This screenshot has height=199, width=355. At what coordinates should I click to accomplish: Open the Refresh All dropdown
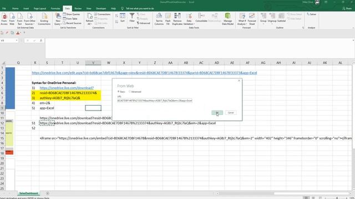coord(89,19)
